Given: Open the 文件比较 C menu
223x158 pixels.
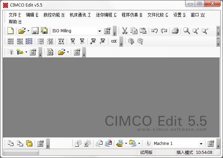Looking at the screenshot, I should click(x=158, y=15).
